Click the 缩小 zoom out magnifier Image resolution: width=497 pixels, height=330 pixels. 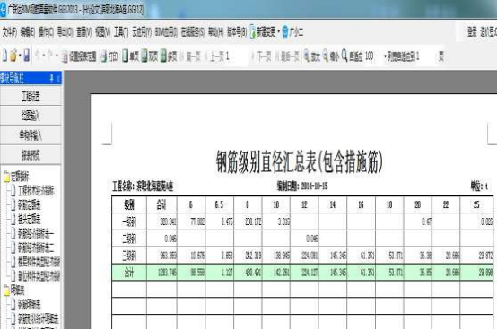331,56
